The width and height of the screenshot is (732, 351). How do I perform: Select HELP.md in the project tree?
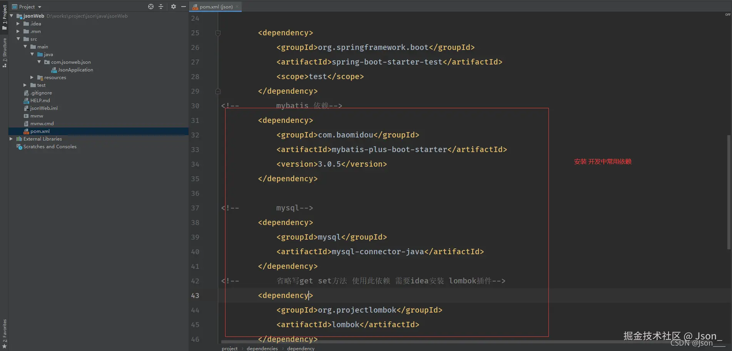(x=40, y=101)
